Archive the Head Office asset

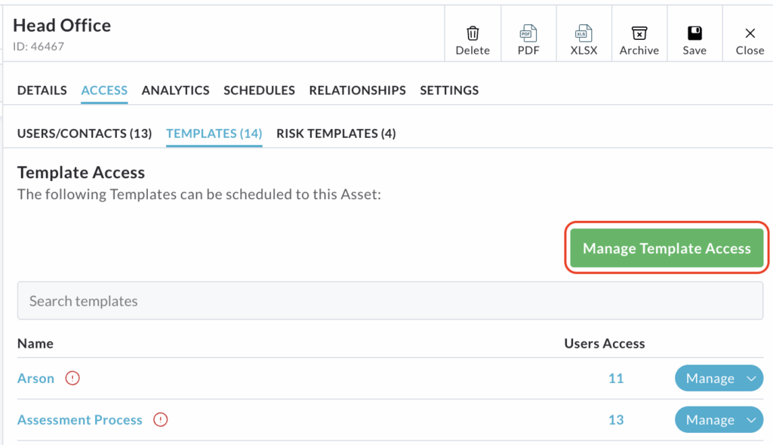click(639, 34)
